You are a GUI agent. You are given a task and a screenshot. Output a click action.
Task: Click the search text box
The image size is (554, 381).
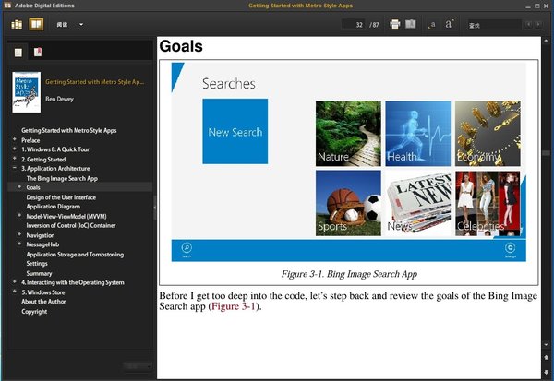pyautogui.click(x=494, y=24)
